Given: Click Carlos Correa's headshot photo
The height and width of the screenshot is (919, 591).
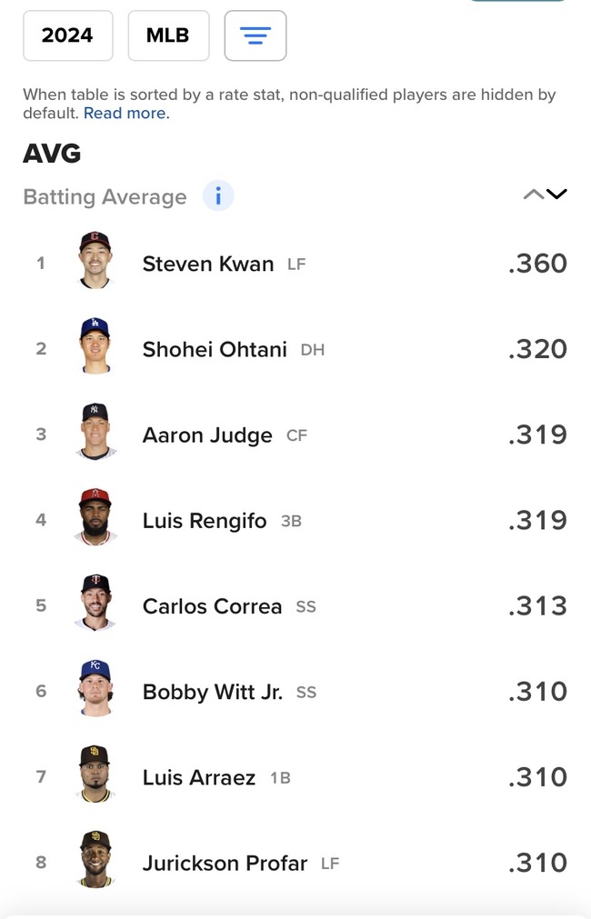Looking at the screenshot, I should (95, 604).
